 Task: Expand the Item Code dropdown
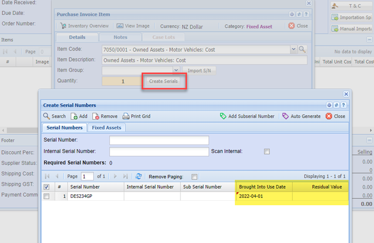293,49
